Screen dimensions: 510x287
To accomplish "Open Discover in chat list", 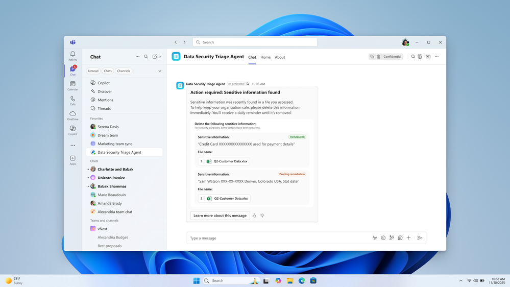I will [x=125, y=91].
